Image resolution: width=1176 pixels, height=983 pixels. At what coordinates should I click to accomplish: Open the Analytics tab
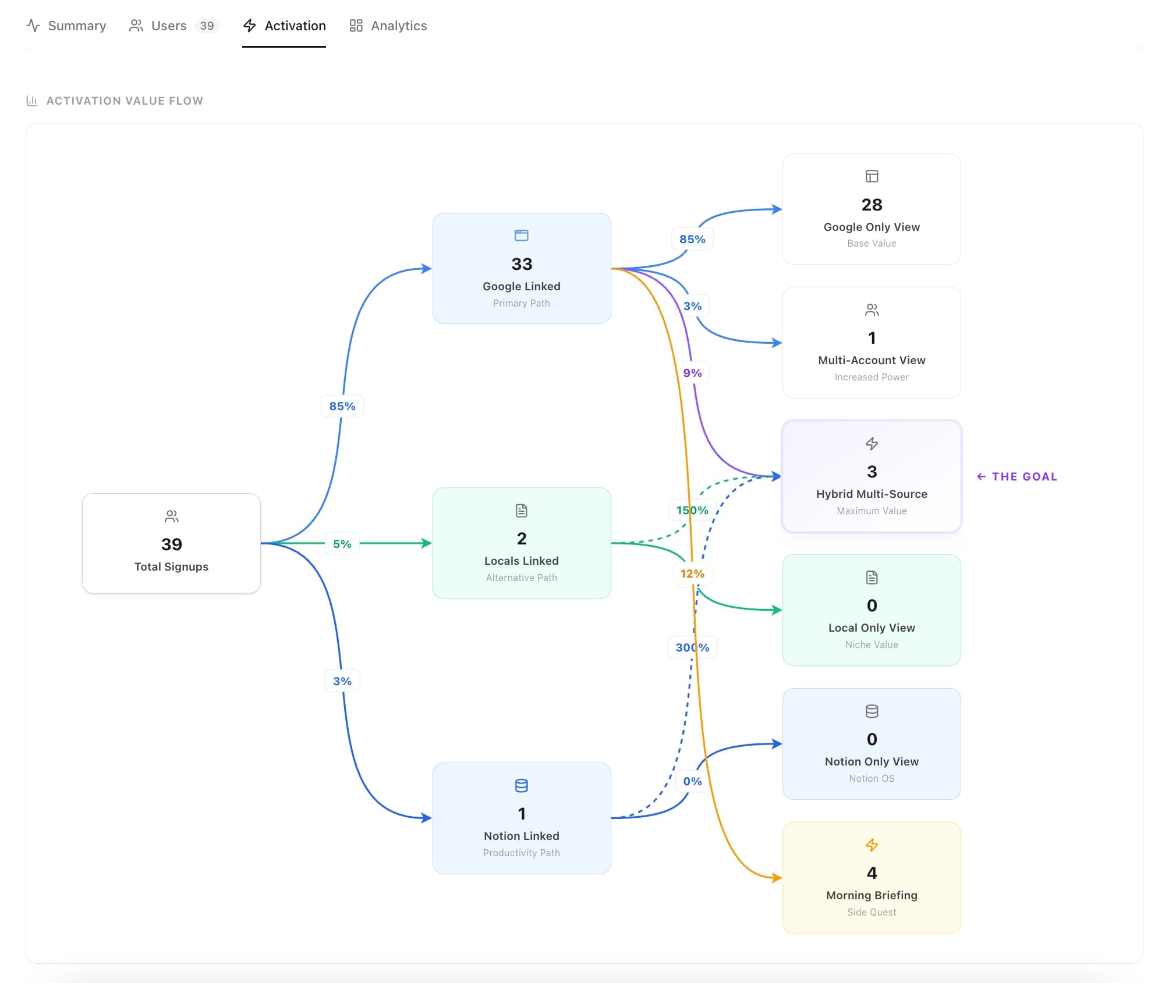(398, 26)
